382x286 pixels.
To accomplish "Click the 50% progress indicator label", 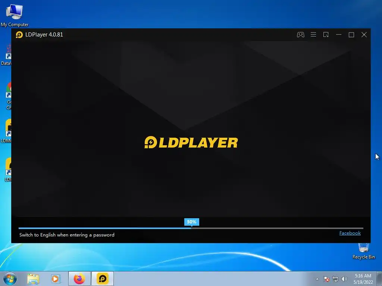I will 191,222.
